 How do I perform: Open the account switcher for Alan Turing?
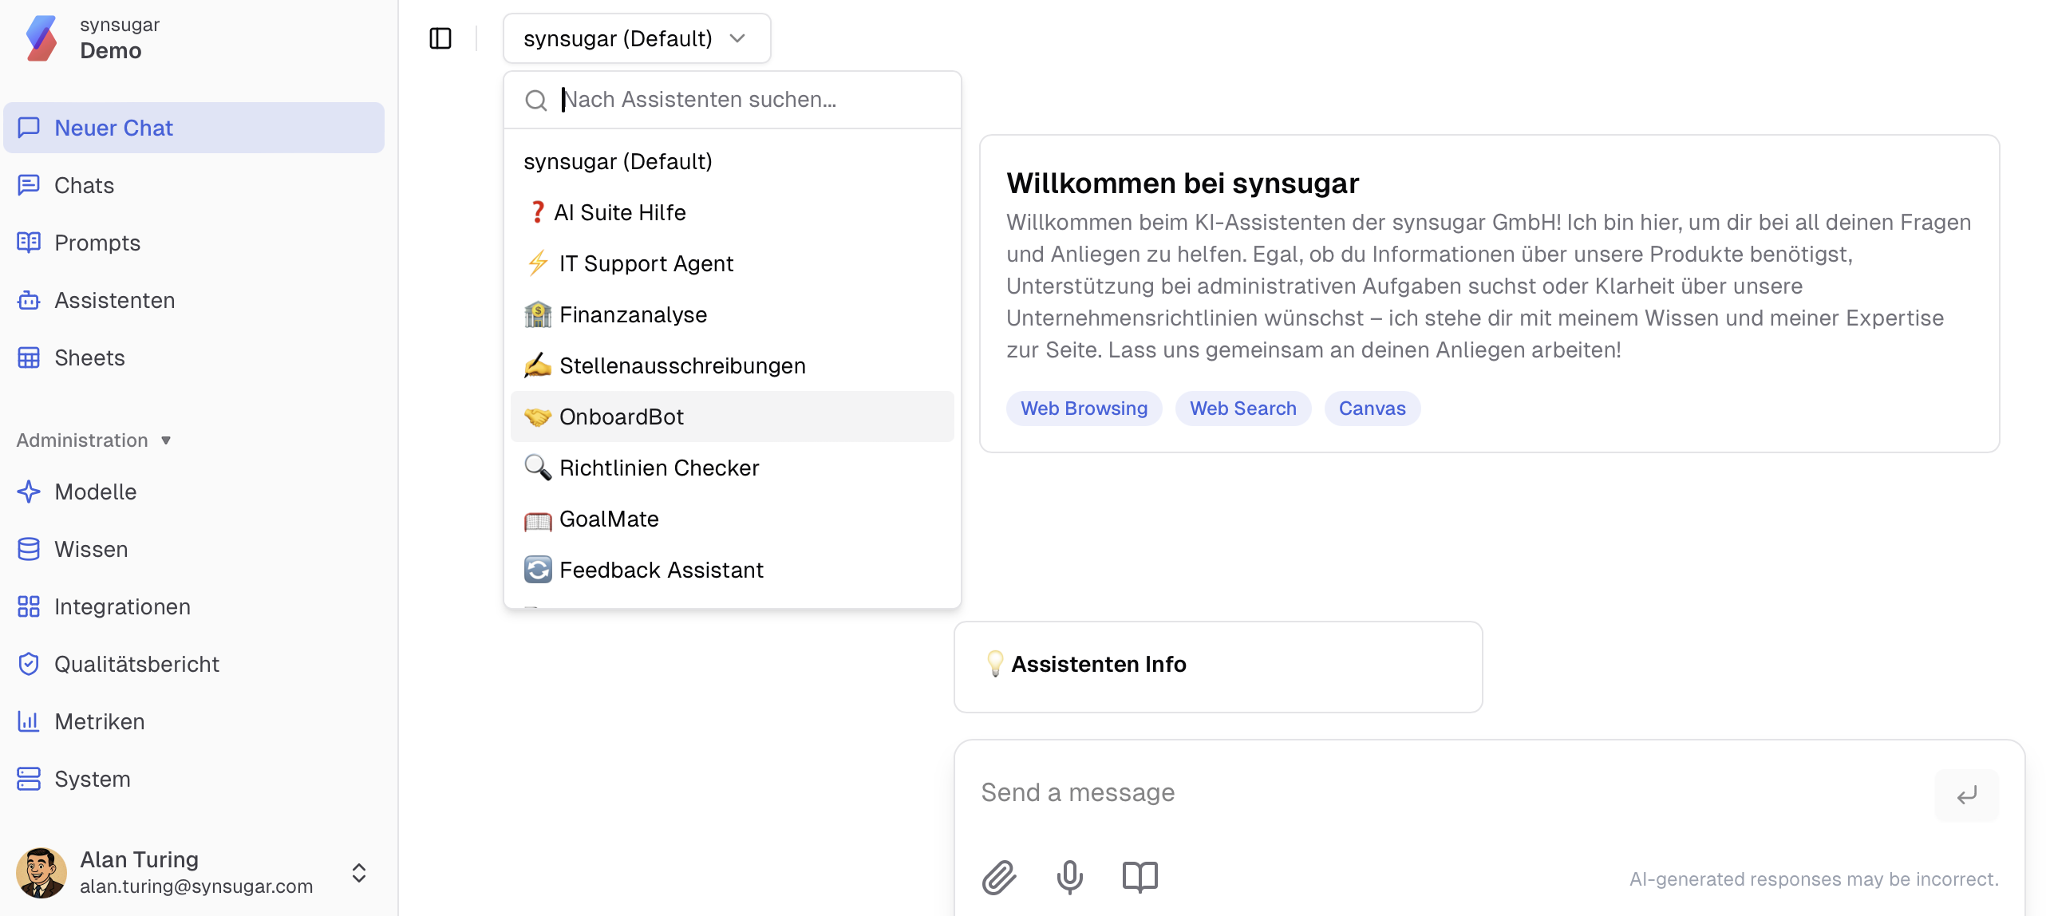click(359, 873)
